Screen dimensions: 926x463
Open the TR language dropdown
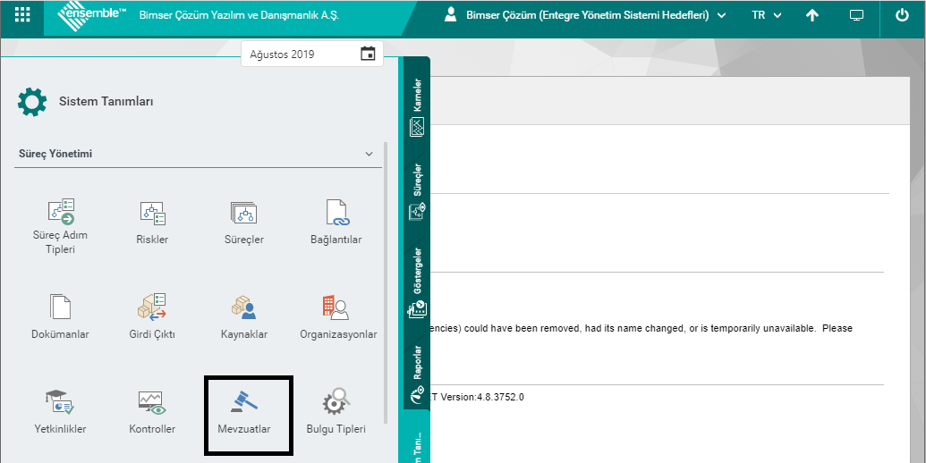coord(767,15)
